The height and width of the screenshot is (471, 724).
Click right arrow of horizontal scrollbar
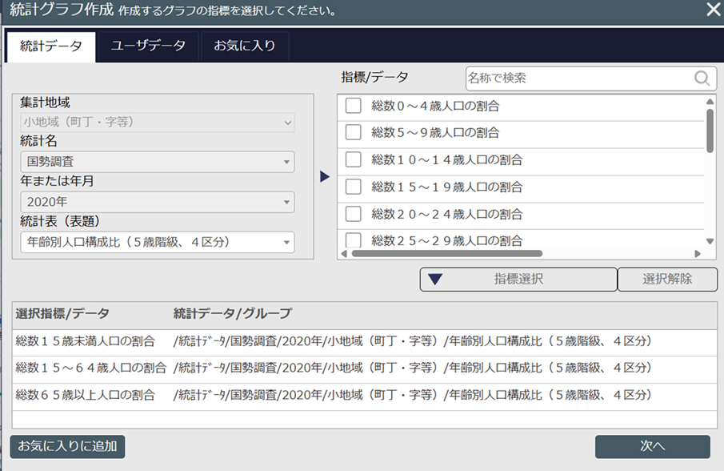(x=698, y=254)
